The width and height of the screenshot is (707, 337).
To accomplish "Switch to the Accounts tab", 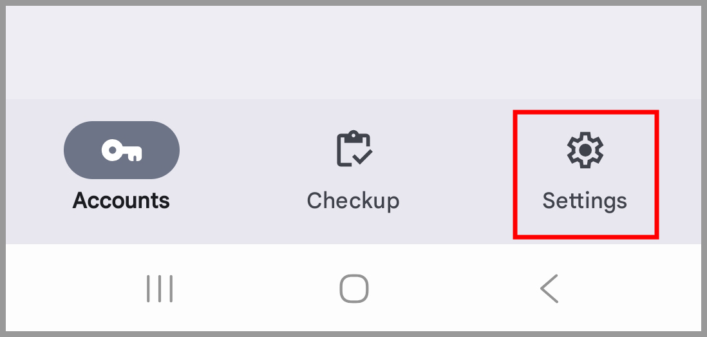I will click(x=122, y=171).
